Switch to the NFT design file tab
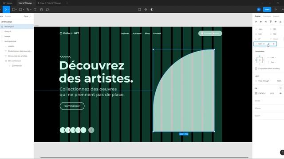284x159 pixels. click(x=8, y=3)
